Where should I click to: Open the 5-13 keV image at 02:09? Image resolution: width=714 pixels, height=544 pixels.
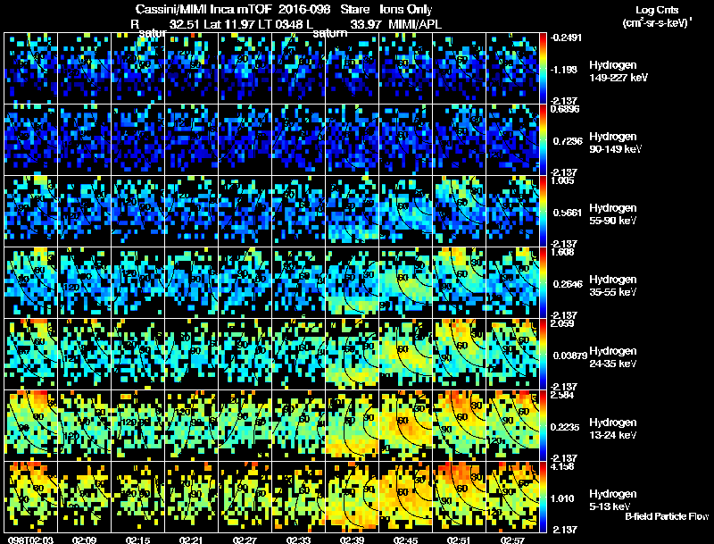coord(84,497)
